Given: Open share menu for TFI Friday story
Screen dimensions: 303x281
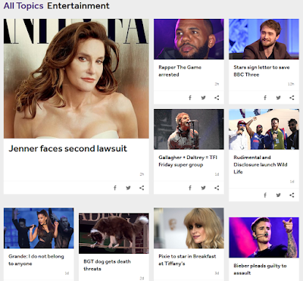Looking at the screenshot, I should [x=217, y=188].
